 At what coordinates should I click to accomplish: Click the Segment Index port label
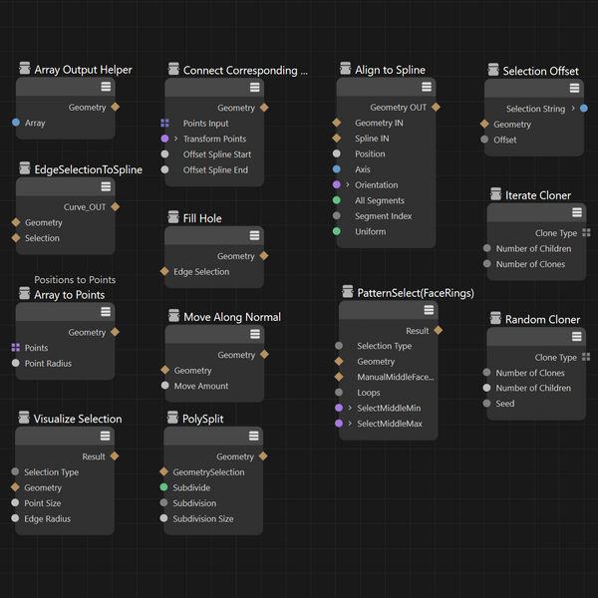[384, 216]
